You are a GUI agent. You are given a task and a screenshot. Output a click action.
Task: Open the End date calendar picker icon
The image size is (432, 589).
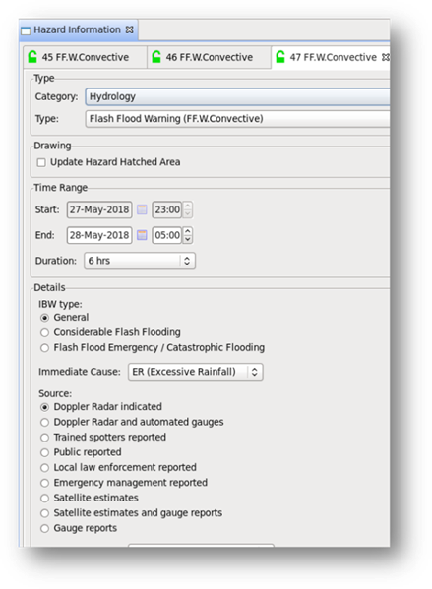pyautogui.click(x=142, y=235)
